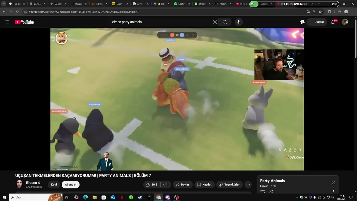Share video via 'Paylaş'
This screenshot has width=357, height=201.
point(182,185)
